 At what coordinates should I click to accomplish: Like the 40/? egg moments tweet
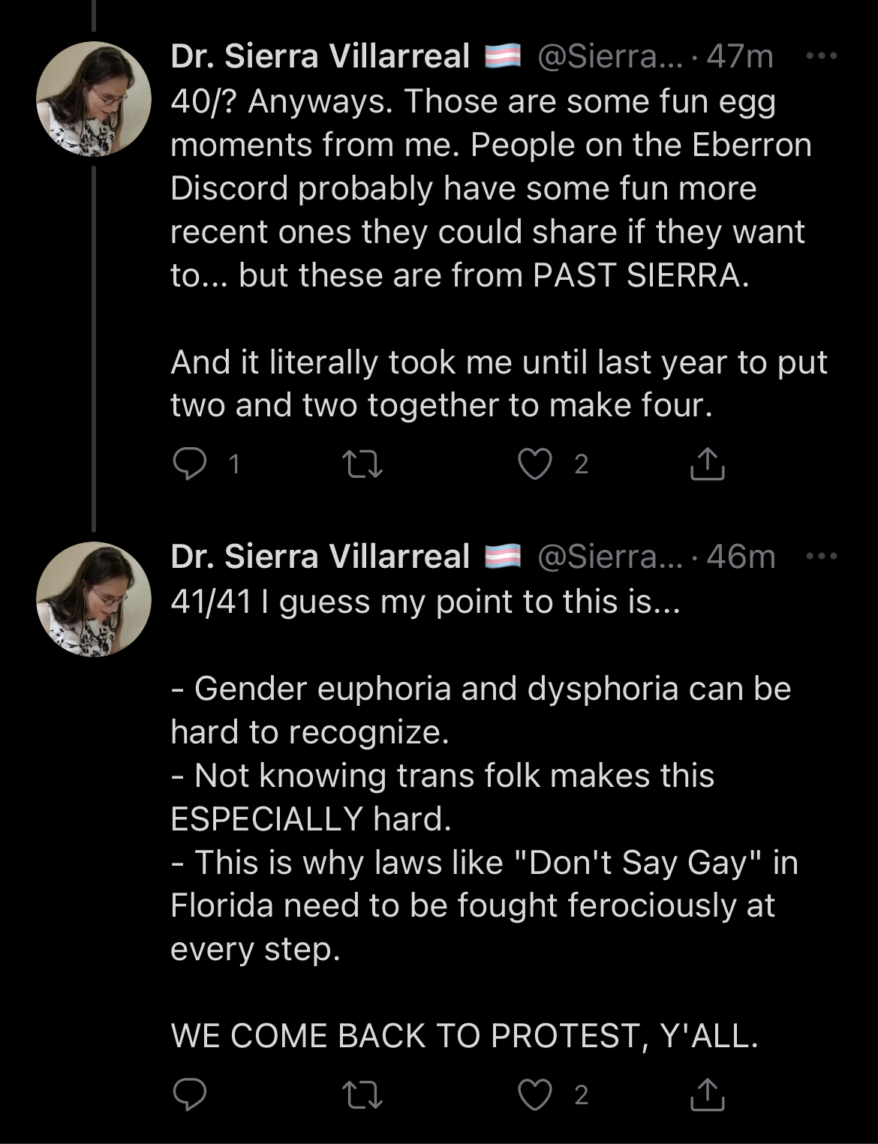[x=535, y=464]
